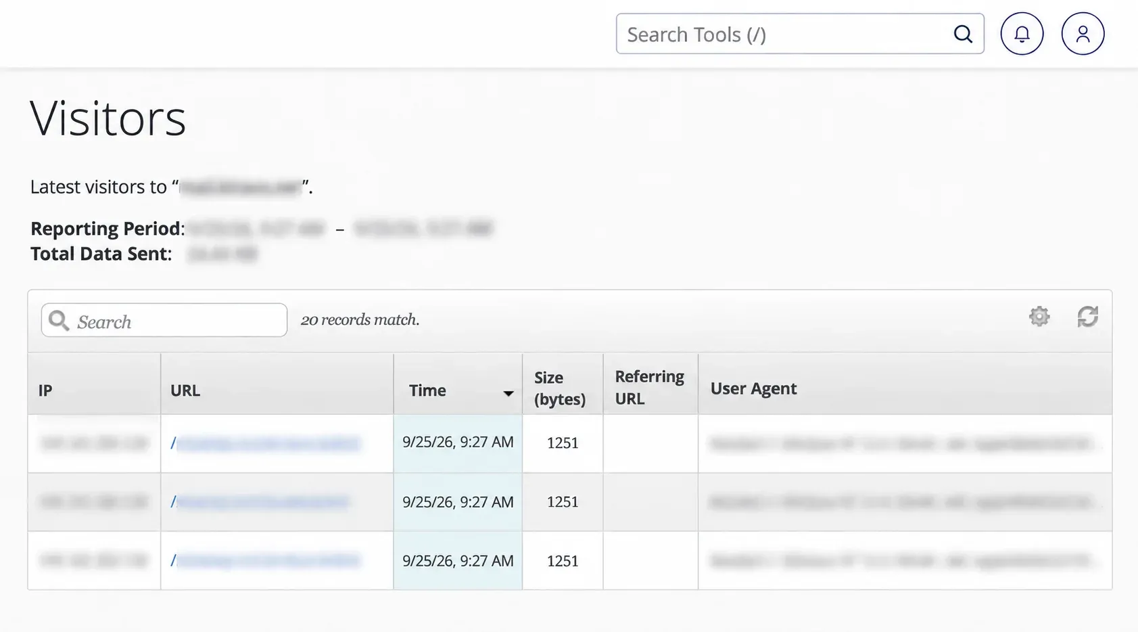The height and width of the screenshot is (632, 1138).
Task: Select second row time cell 9/25/26, 9:27 AM
Action: [x=458, y=502]
